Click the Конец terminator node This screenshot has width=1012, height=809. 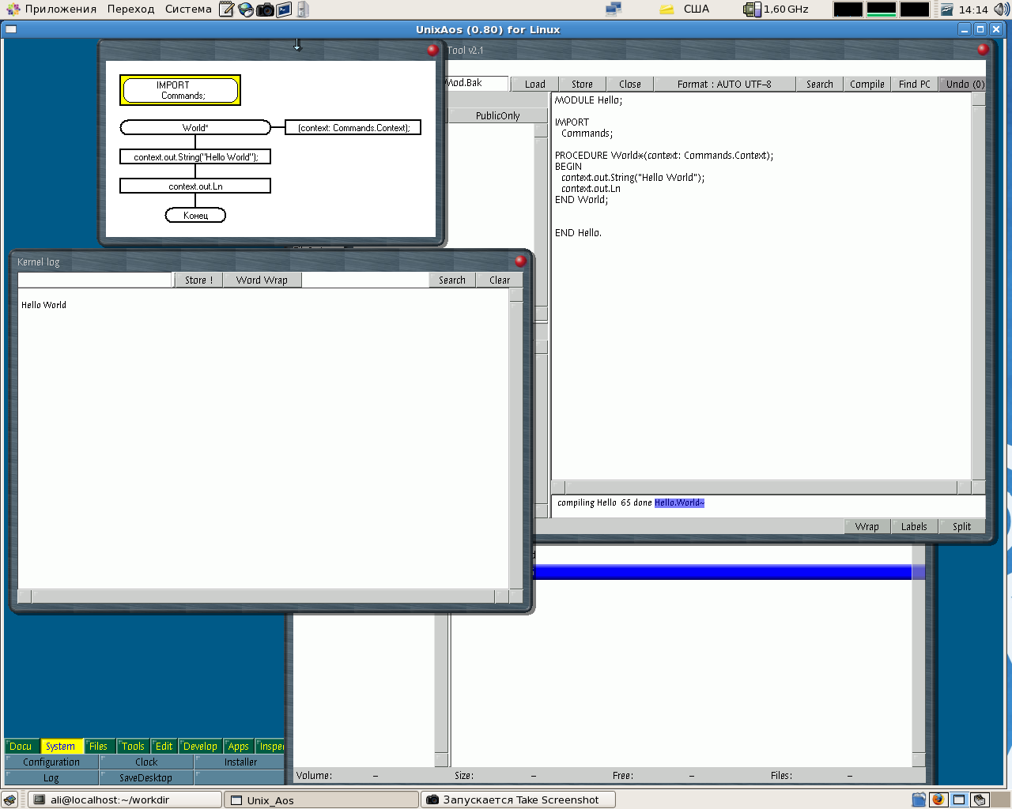195,215
